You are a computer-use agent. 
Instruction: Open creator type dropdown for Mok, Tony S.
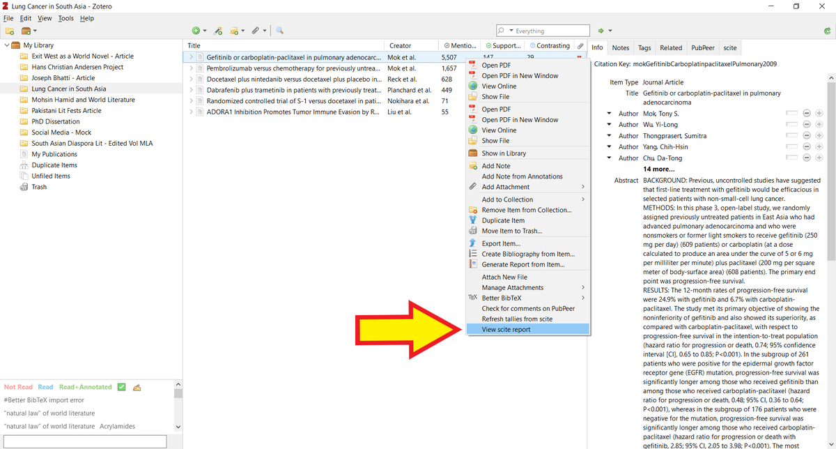[609, 114]
